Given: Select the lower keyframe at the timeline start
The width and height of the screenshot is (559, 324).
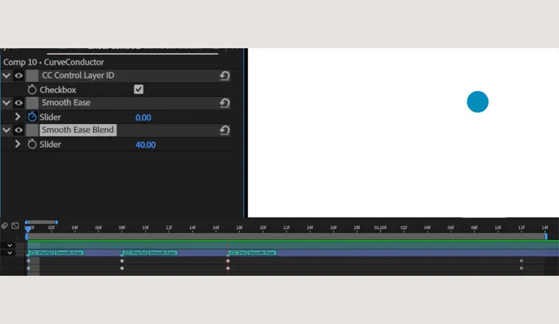Looking at the screenshot, I should pyautogui.click(x=28, y=268).
